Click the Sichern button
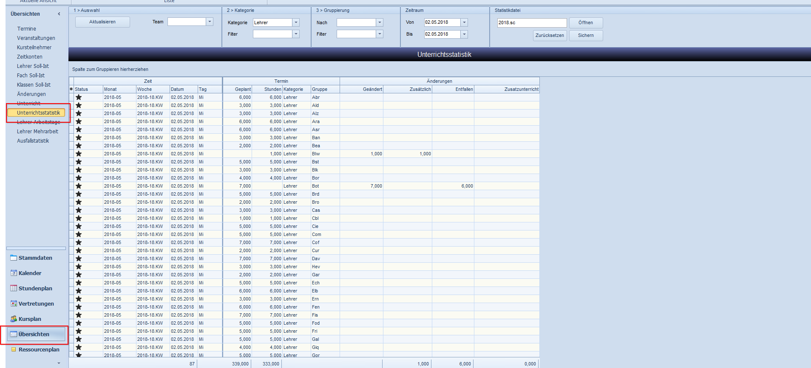This screenshot has width=811, height=368. (585, 36)
